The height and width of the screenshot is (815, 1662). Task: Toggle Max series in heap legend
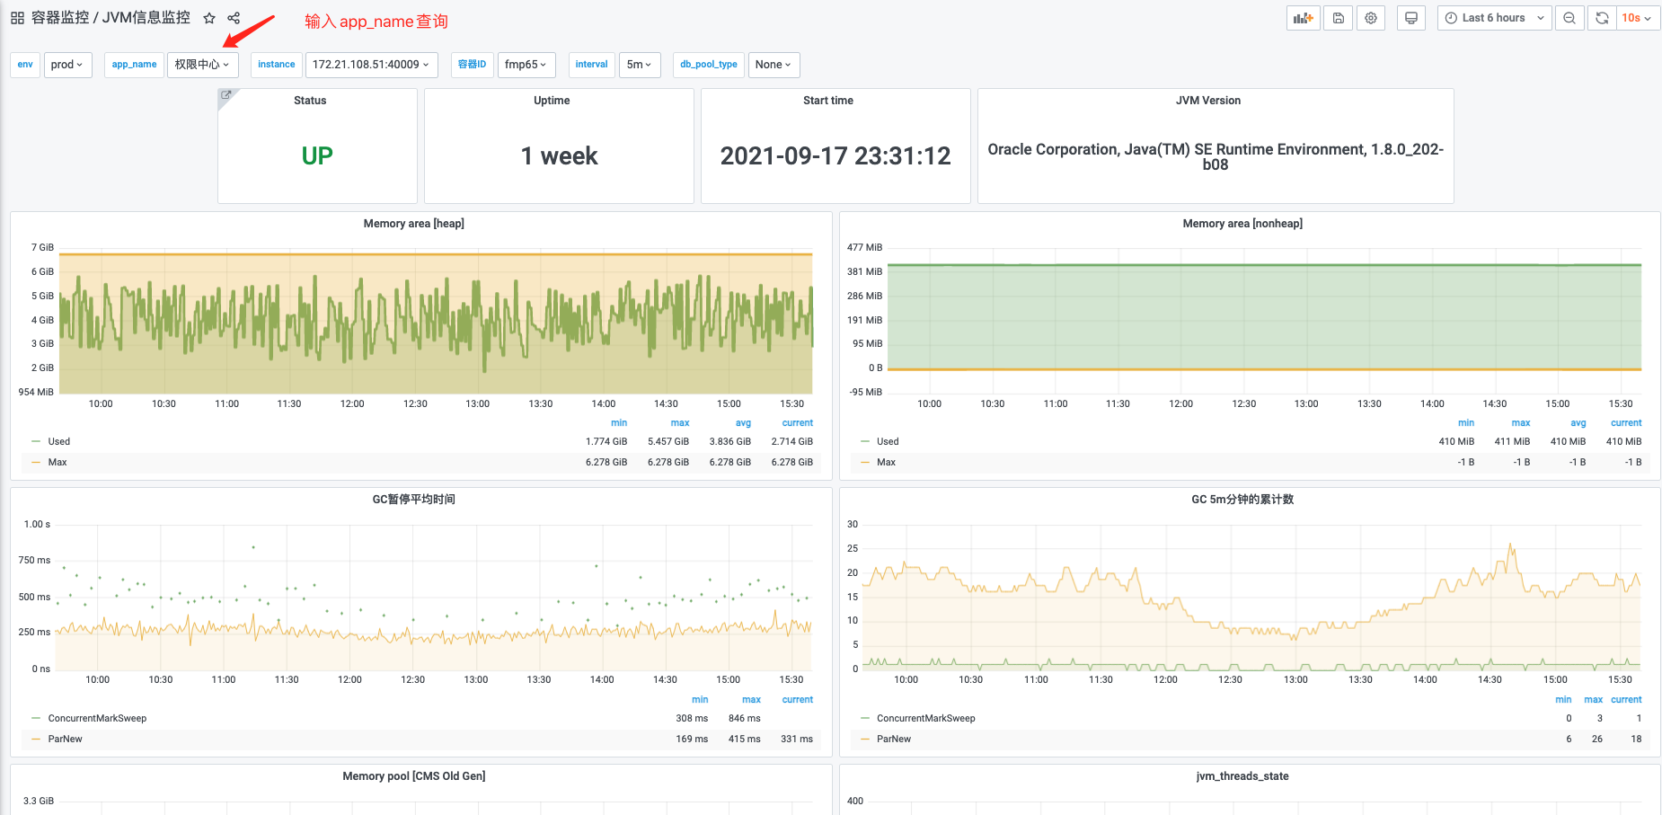pyautogui.click(x=57, y=463)
